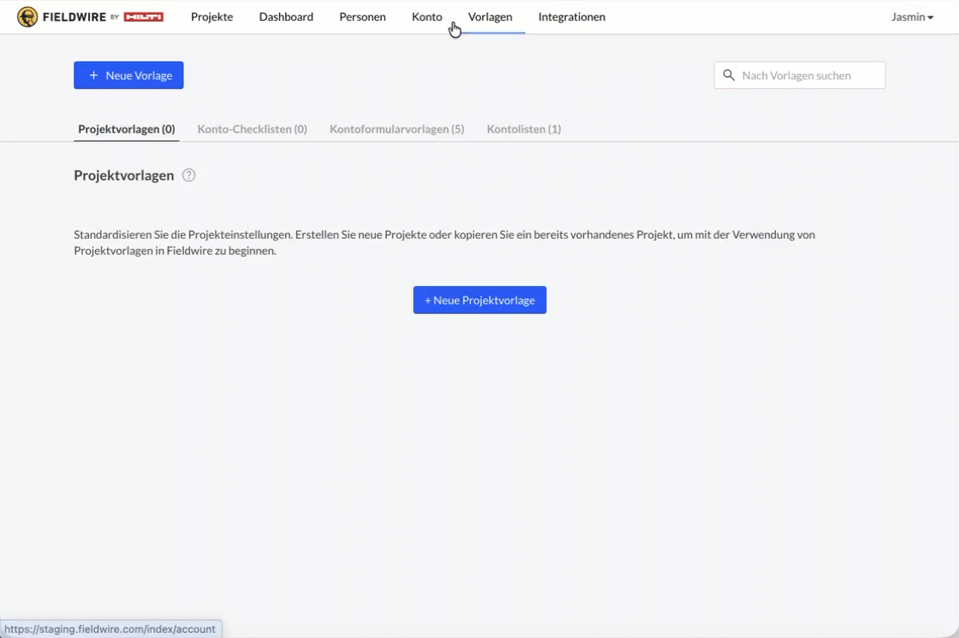Click the FIELDWIRE wordmark text
Image resolution: width=959 pixels, height=638 pixels.
pyautogui.click(x=74, y=17)
